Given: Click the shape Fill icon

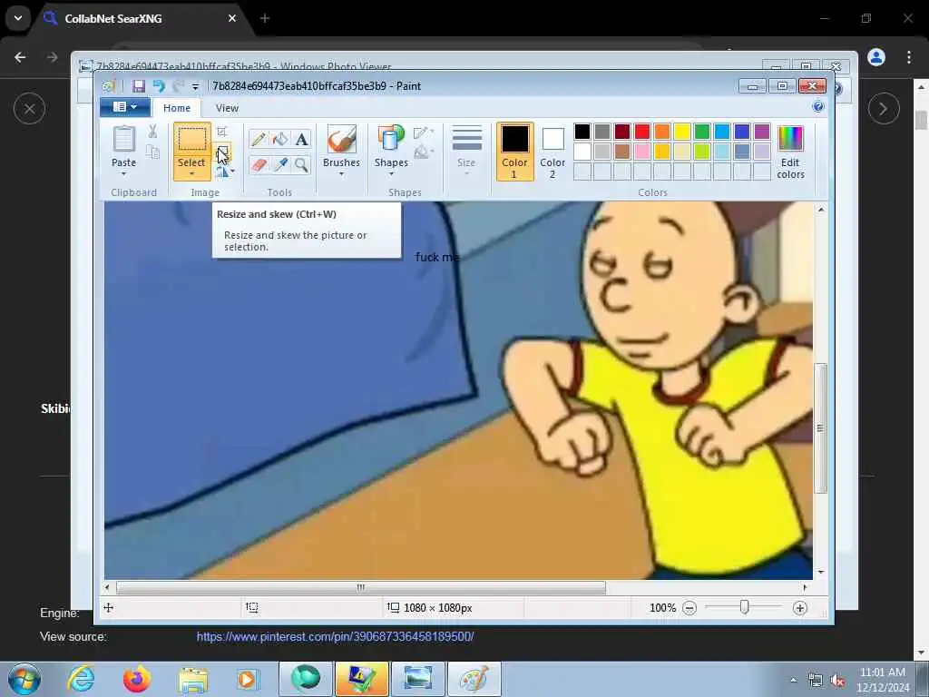Looking at the screenshot, I should click(421, 152).
